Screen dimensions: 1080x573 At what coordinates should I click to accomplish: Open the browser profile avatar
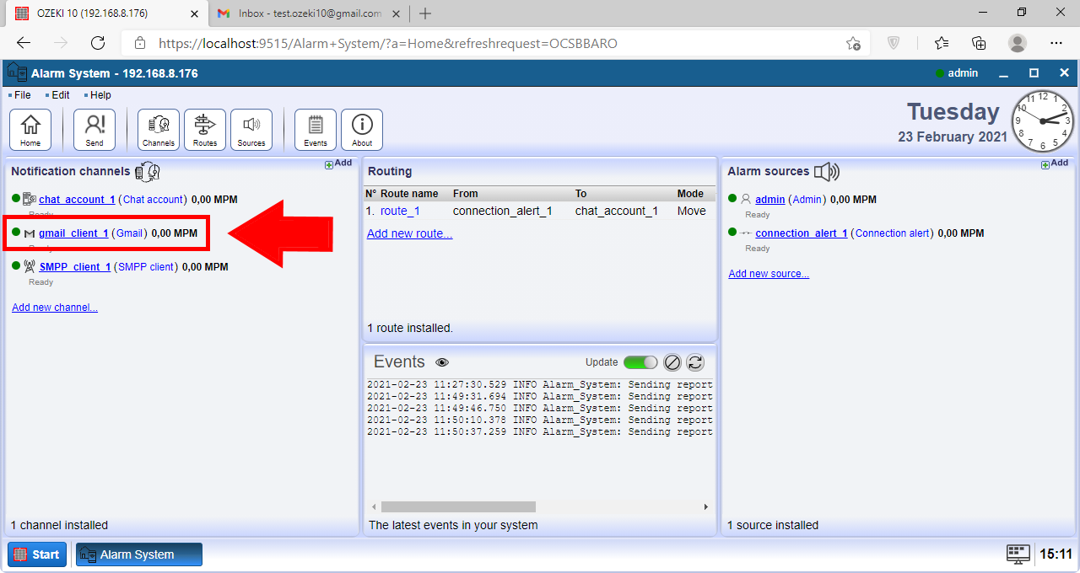(x=1018, y=43)
